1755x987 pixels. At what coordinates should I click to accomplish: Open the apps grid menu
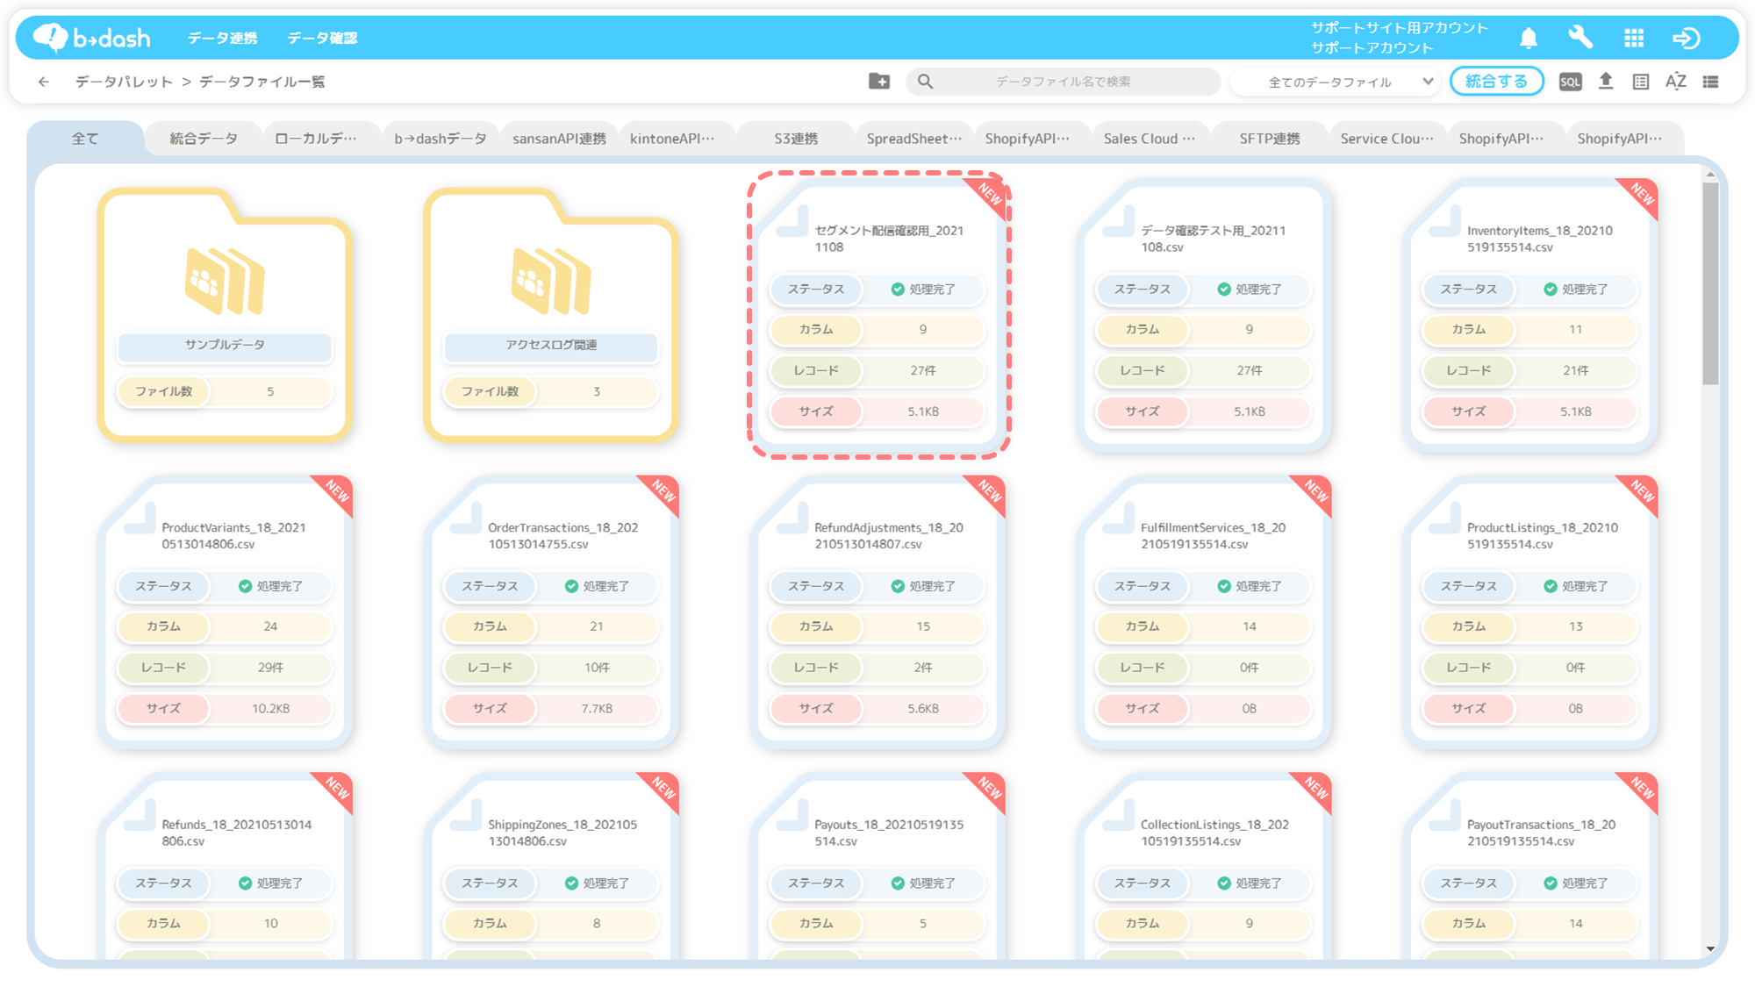[x=1634, y=38]
